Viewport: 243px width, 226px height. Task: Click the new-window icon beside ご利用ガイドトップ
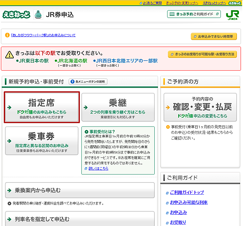(167, 193)
